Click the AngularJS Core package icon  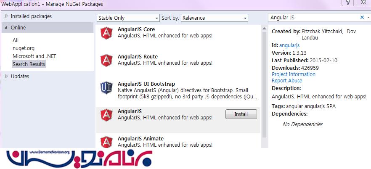click(106, 33)
